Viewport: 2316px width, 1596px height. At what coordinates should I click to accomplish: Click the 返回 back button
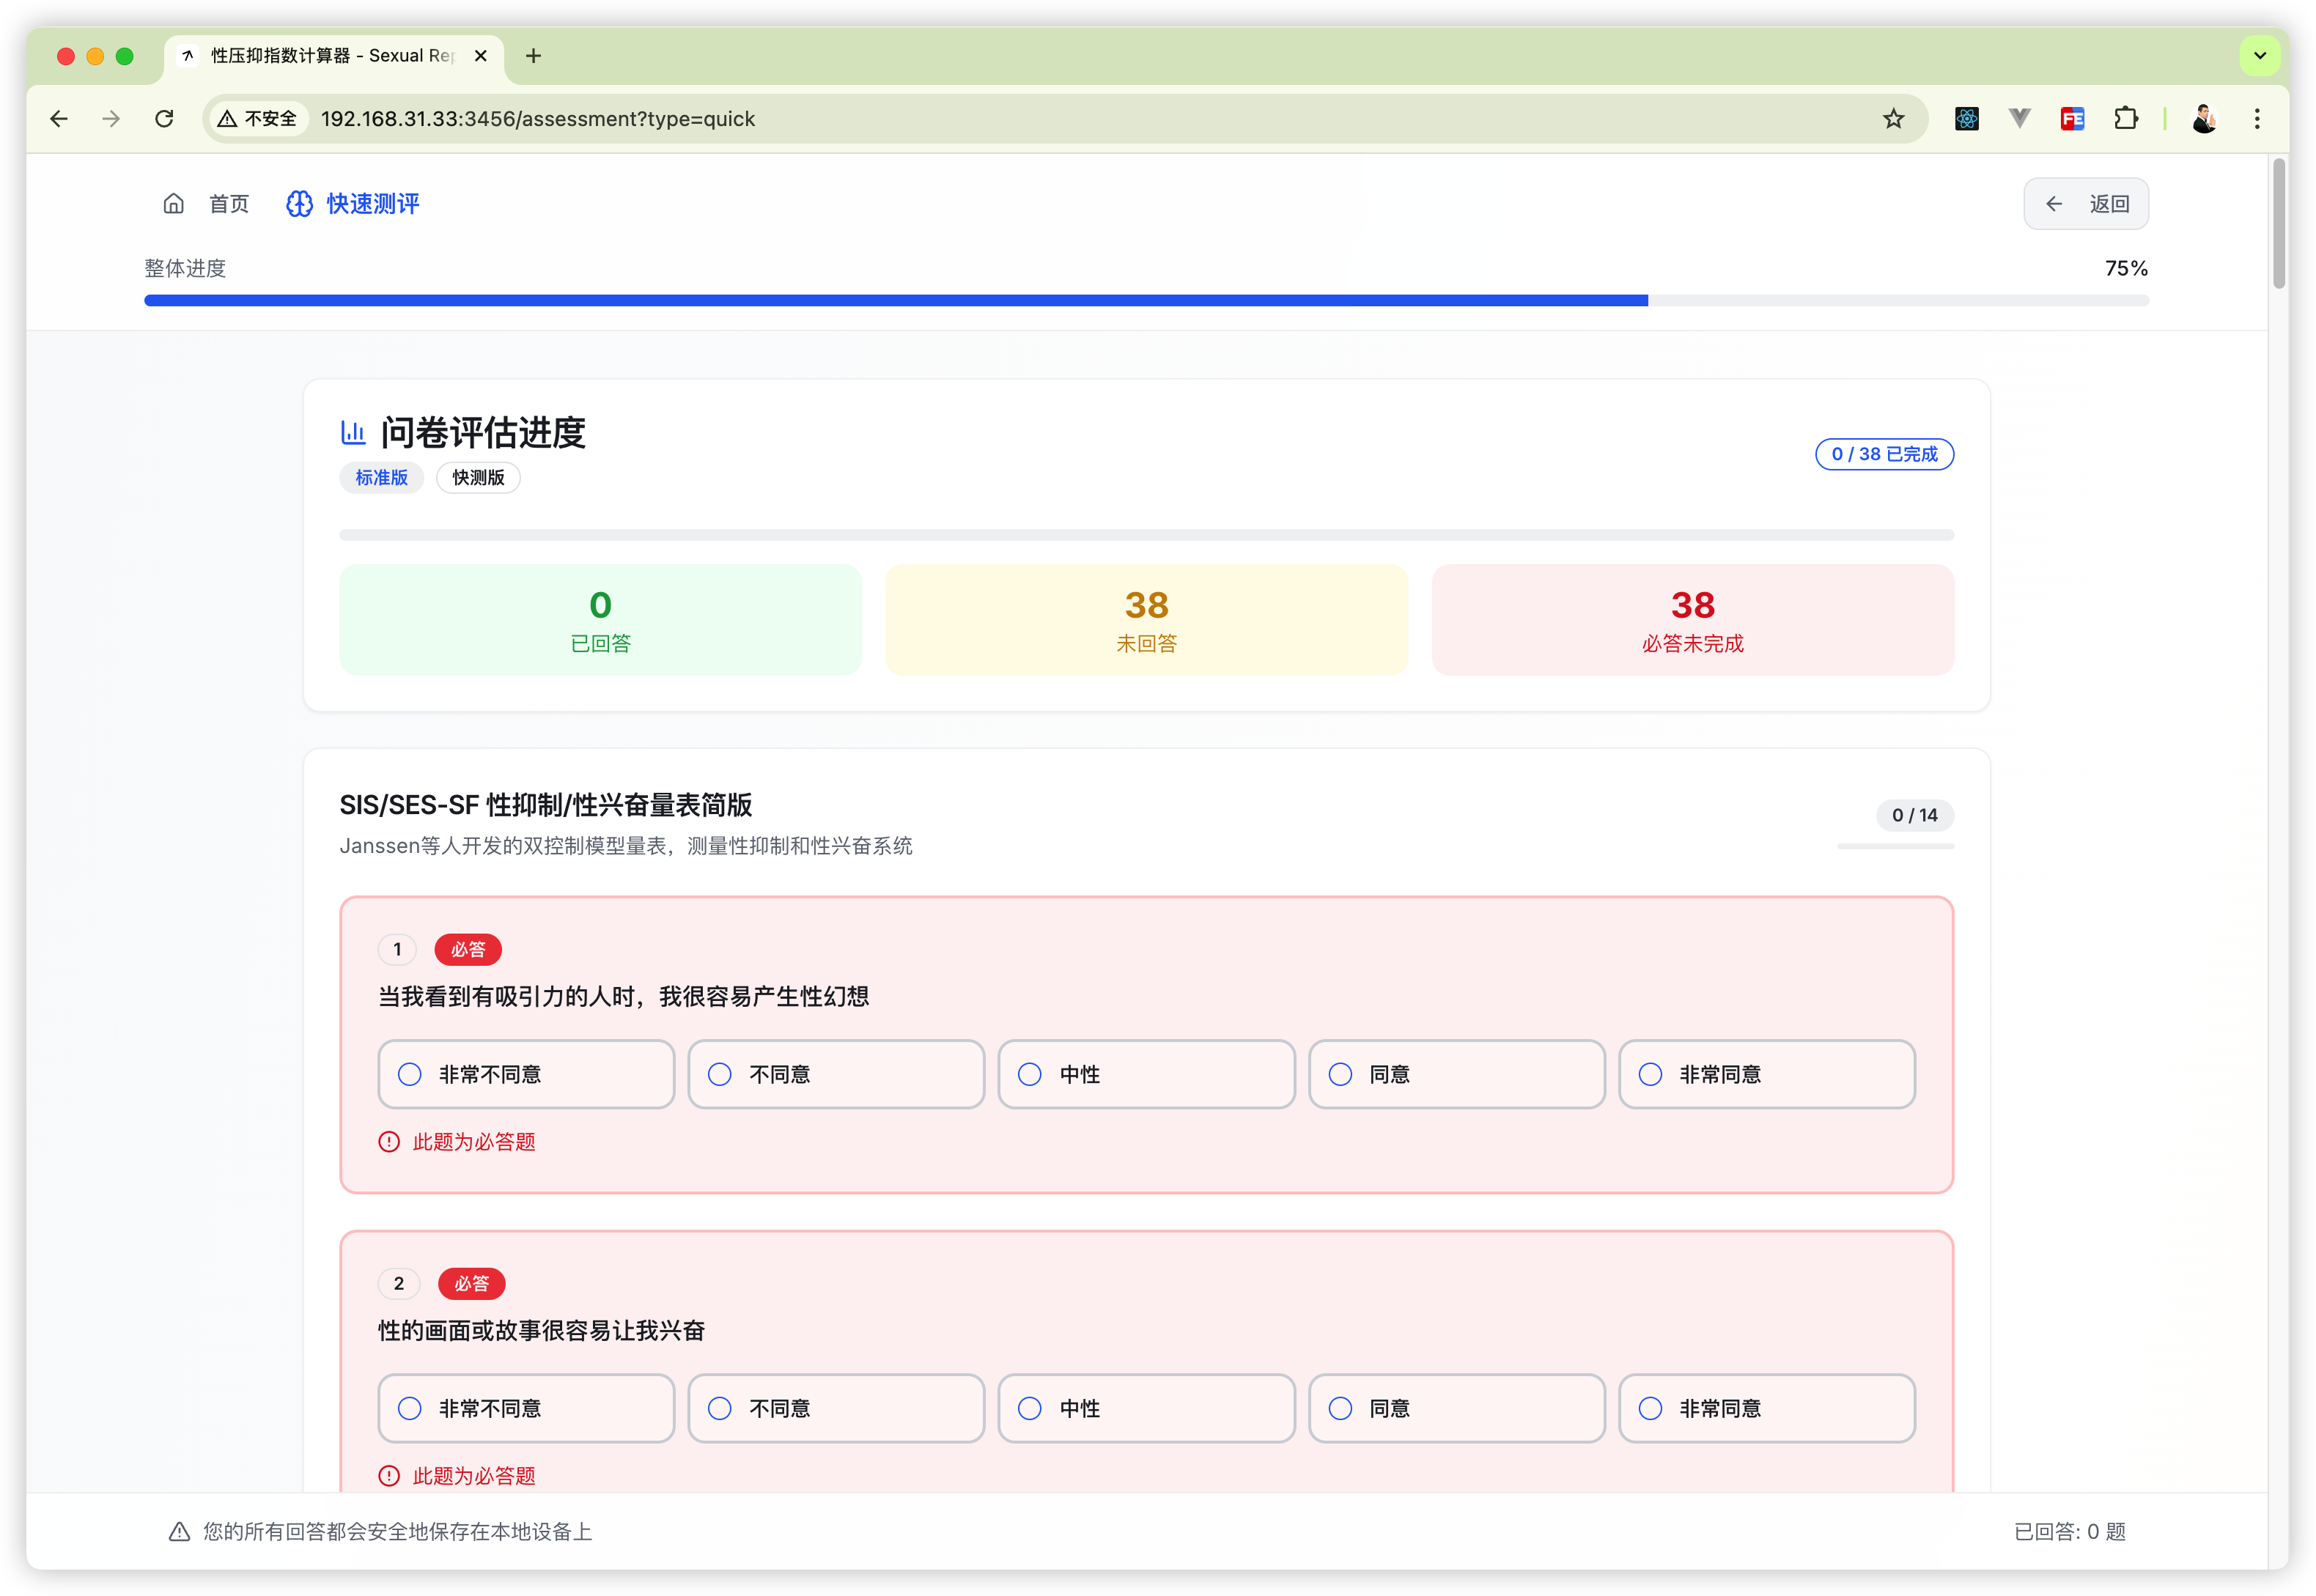pyautogui.click(x=2086, y=204)
